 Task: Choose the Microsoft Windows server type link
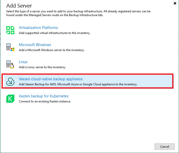35,45
